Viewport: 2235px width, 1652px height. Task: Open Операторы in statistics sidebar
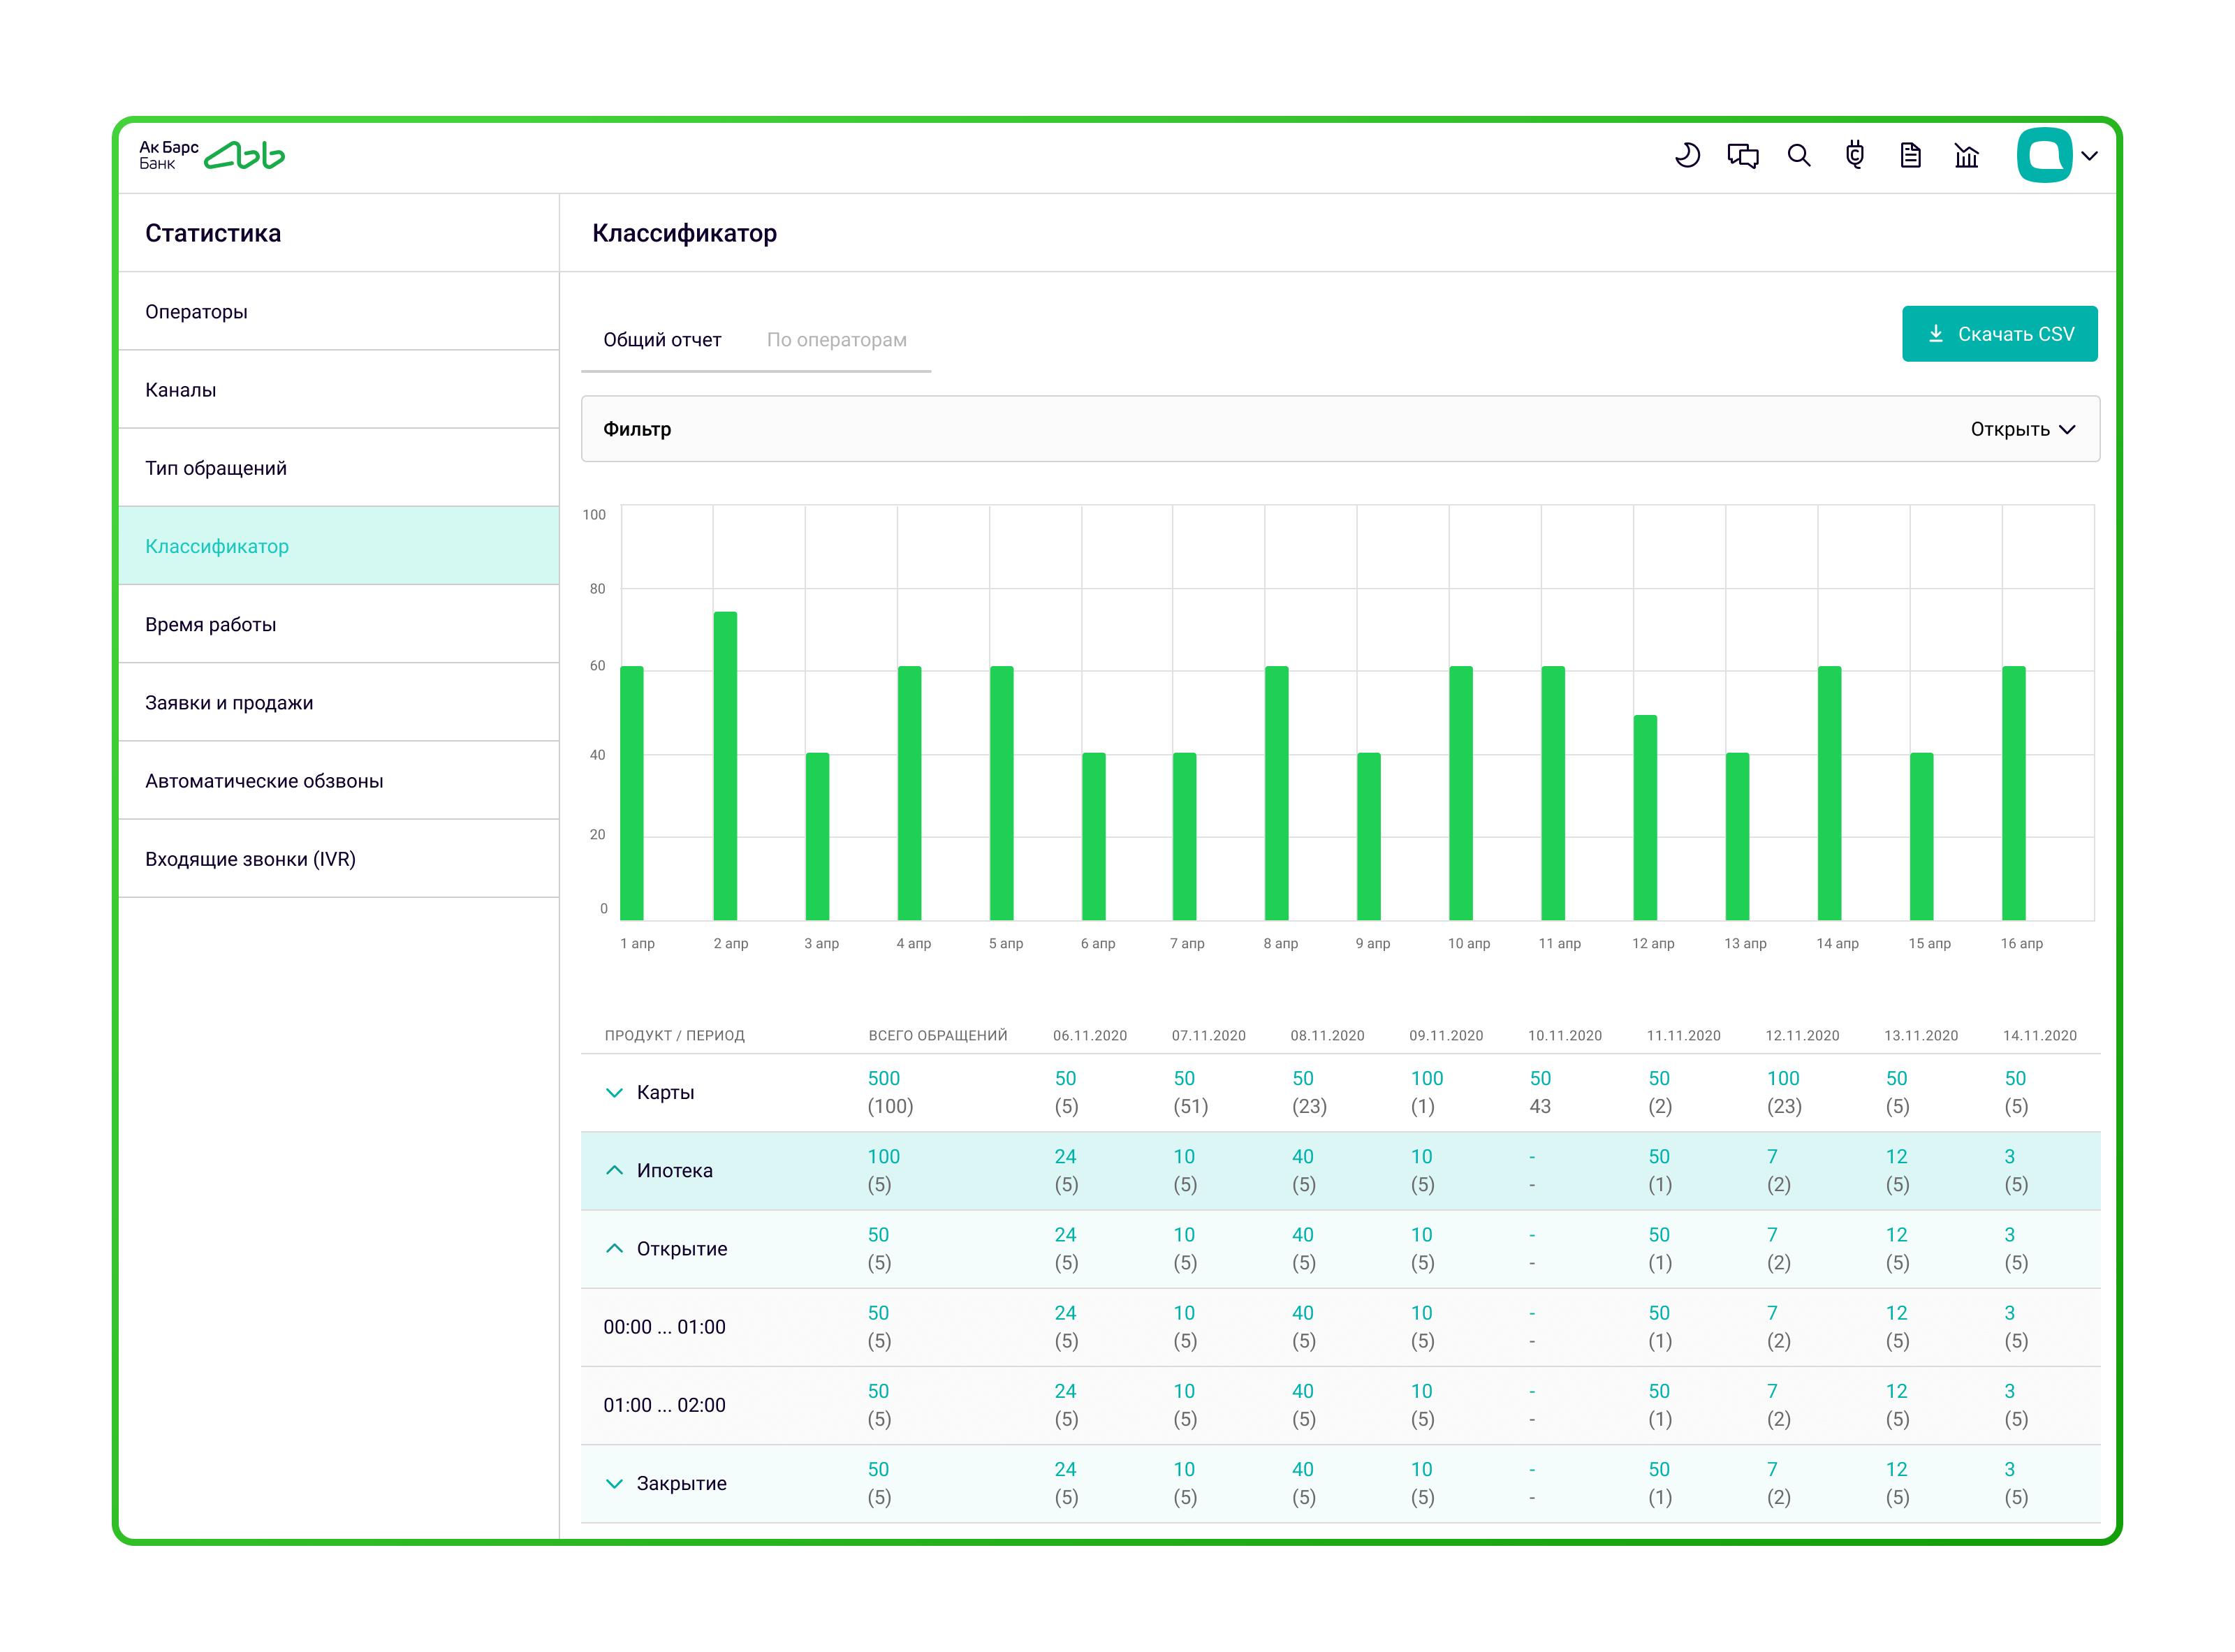tap(196, 312)
